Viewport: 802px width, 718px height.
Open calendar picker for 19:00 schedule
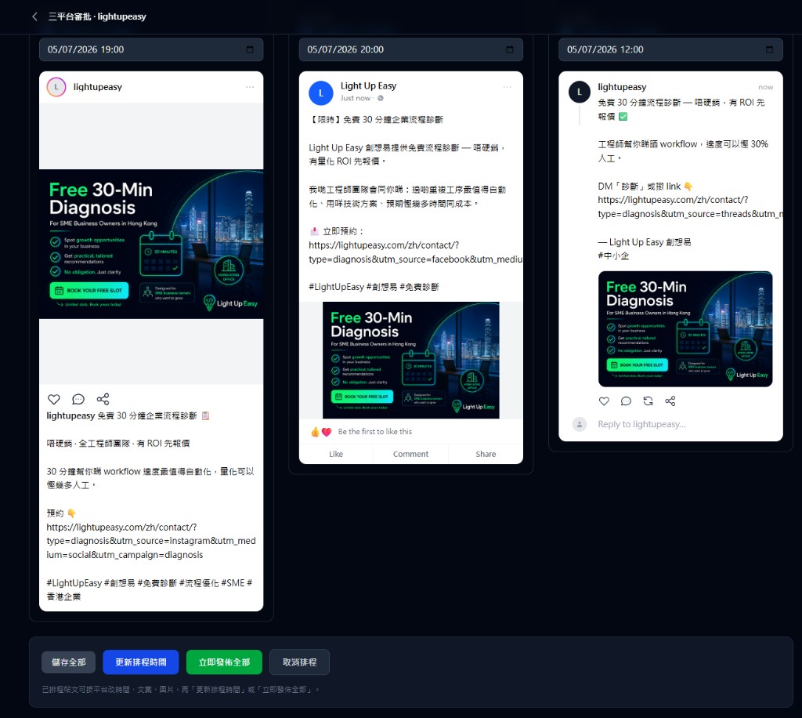250,49
